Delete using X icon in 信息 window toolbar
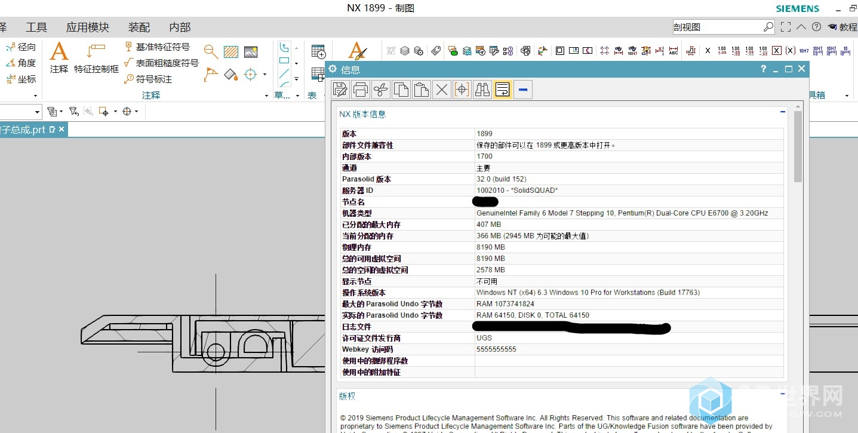 click(x=442, y=90)
